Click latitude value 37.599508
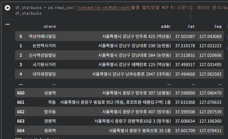The height and width of the screenshot is (139, 228). [185, 112]
